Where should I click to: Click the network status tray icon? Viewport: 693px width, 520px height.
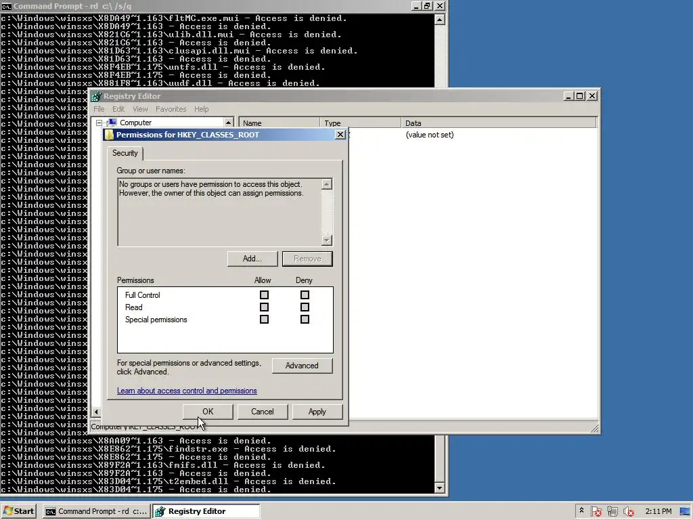click(612, 512)
